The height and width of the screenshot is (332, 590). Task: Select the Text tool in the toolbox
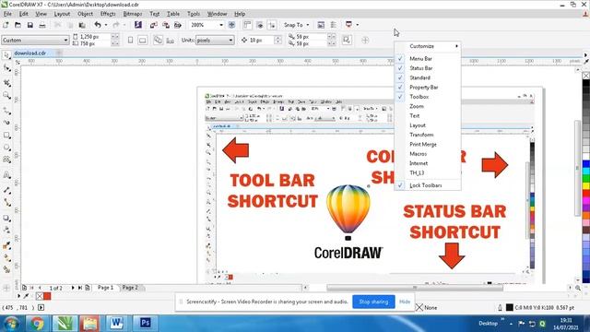tap(6, 175)
